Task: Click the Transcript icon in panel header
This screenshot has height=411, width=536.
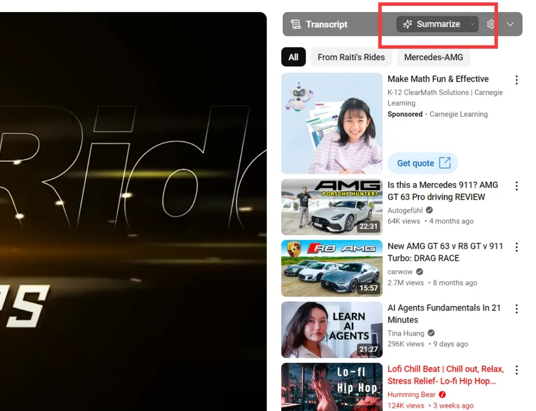Action: coord(296,24)
